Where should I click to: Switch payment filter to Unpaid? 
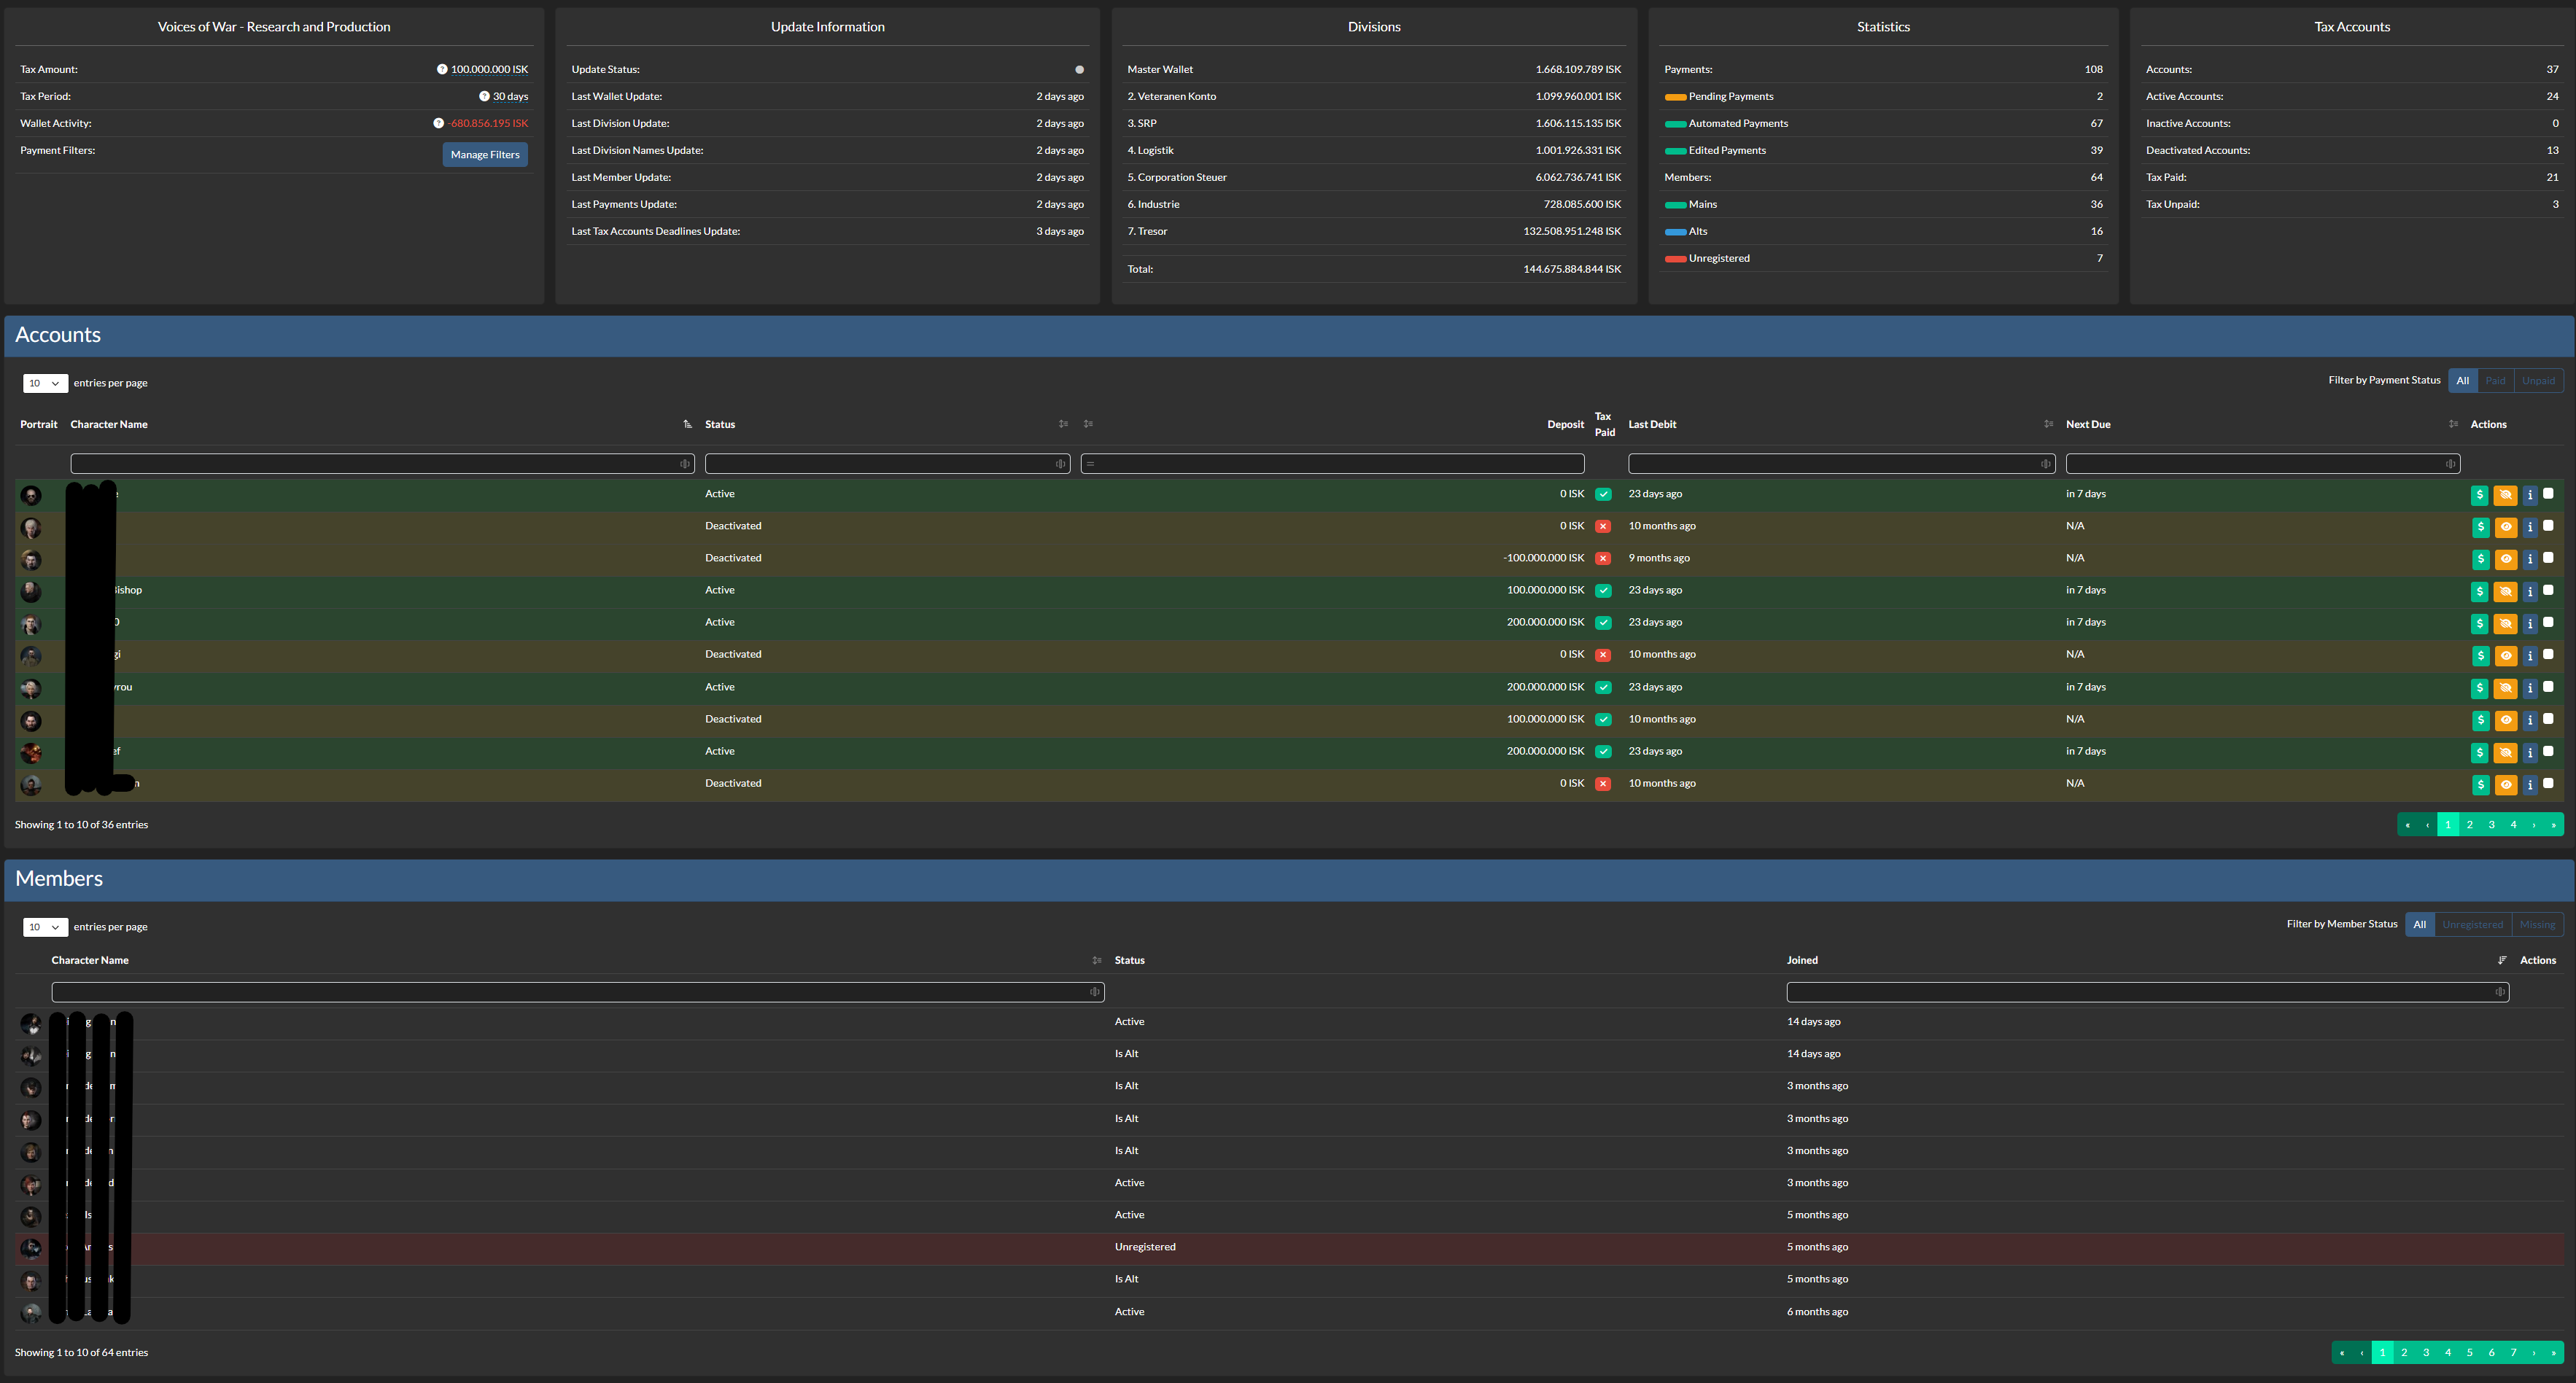click(x=2538, y=380)
